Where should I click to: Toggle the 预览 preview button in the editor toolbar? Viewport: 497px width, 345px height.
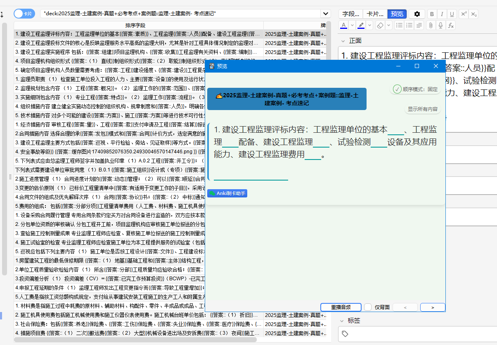click(397, 14)
